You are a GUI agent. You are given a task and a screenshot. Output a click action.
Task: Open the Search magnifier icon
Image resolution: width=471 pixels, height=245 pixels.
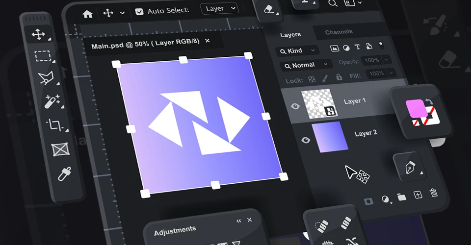click(x=333, y=3)
